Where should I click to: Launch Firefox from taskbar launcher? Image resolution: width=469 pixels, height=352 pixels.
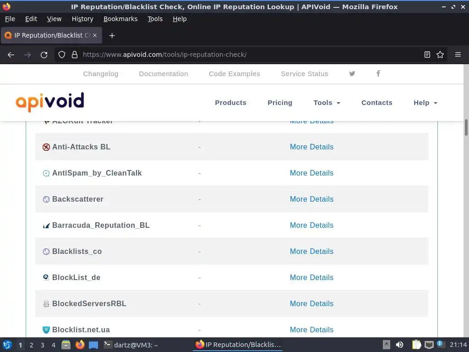[80, 345]
